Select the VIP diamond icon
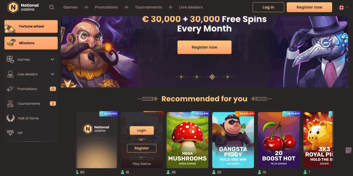The image size is (353, 176). (x=10, y=133)
